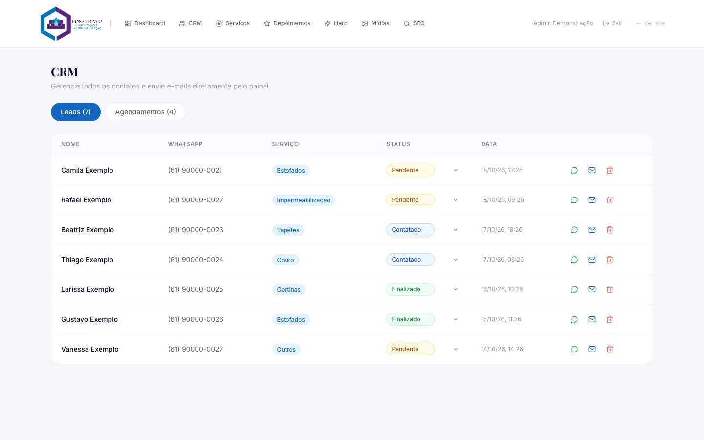Open WhatsApp chat for Rafael Exemplo
704x440 pixels.
click(574, 200)
